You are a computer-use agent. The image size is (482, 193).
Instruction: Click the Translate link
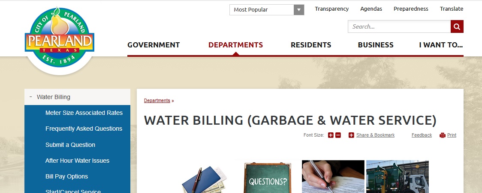pos(452,9)
